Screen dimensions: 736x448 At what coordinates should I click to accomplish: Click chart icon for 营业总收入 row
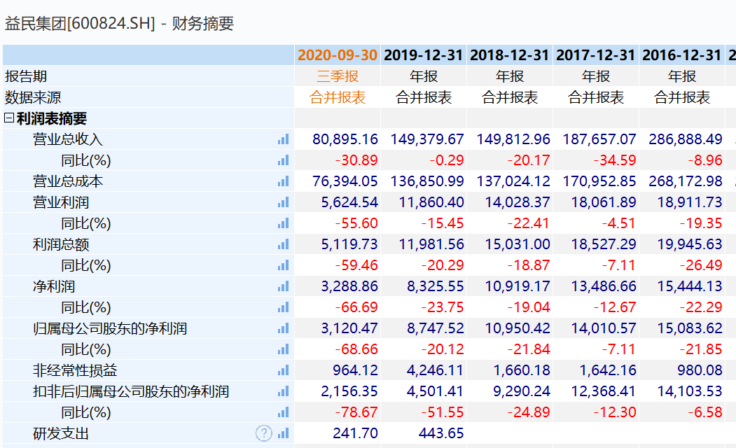[x=283, y=139]
